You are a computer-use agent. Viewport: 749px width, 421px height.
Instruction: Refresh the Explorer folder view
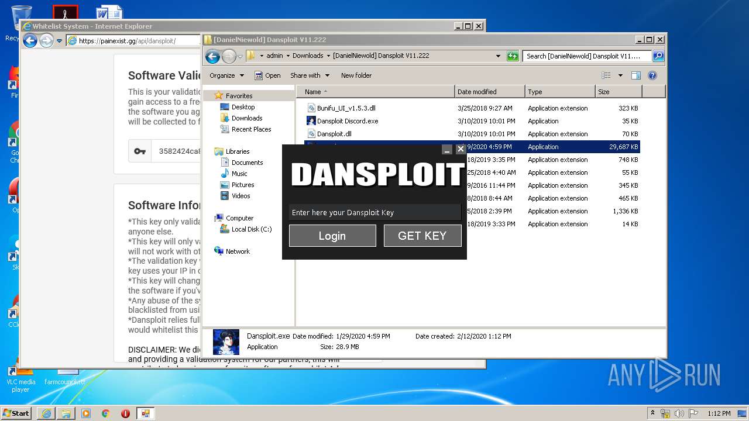[513, 56]
